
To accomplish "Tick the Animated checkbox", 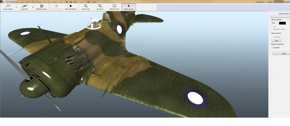I will point(272,37).
